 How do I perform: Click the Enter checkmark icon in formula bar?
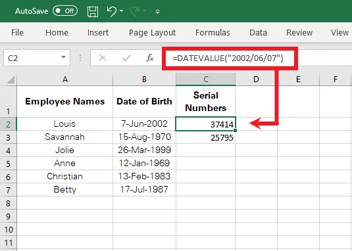126,58
